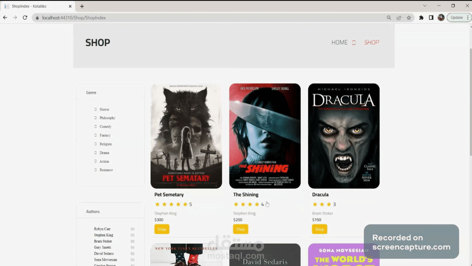Click Shop button for Dracula

(x=319, y=229)
